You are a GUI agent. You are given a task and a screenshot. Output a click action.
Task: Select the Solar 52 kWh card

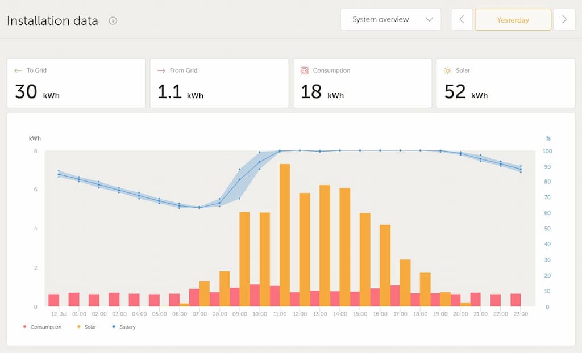tap(505, 83)
